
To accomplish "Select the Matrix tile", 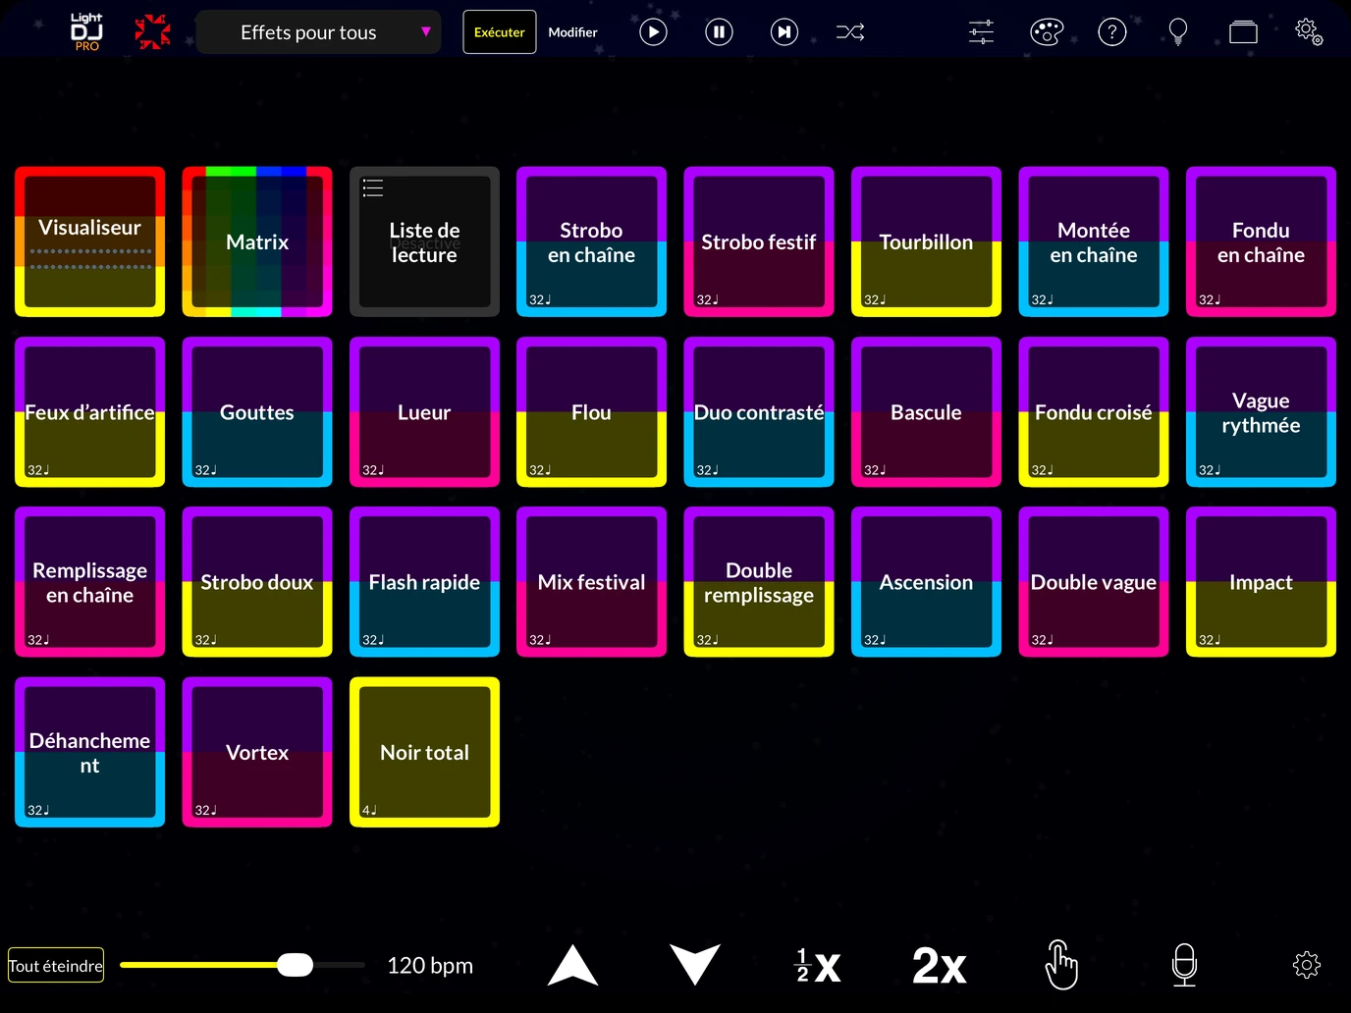I will point(257,241).
